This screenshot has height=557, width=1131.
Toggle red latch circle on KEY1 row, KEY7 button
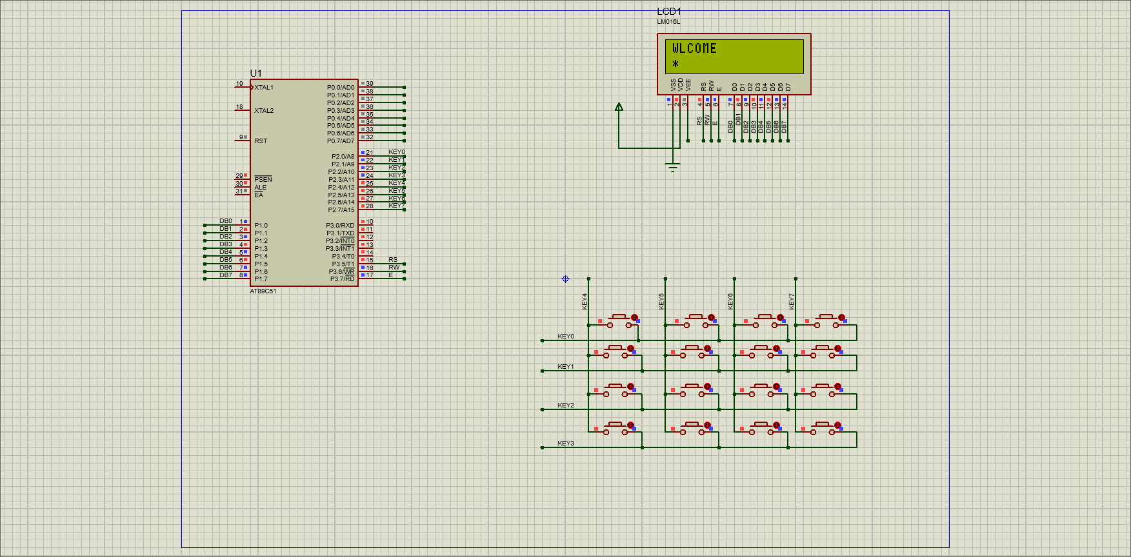pos(837,348)
